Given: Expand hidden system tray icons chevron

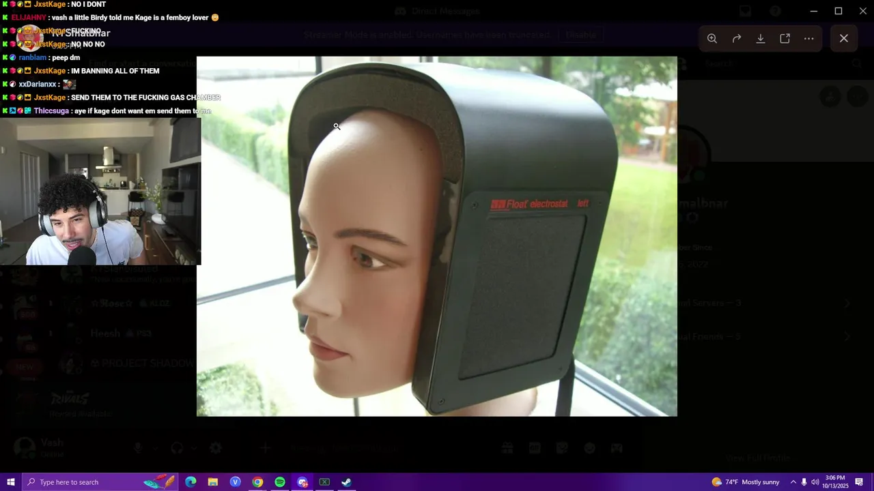Looking at the screenshot, I should pyautogui.click(x=793, y=482).
